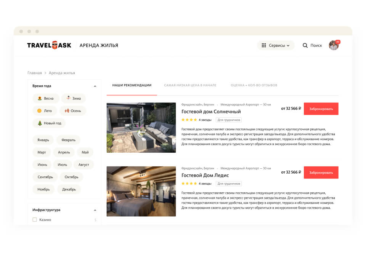Screen dimensions: 366x257
Task: Toggle the Январь month filter
Action: tap(43, 140)
